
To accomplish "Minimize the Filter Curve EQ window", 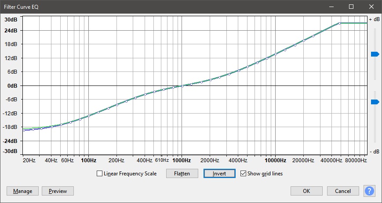I will (331, 7).
